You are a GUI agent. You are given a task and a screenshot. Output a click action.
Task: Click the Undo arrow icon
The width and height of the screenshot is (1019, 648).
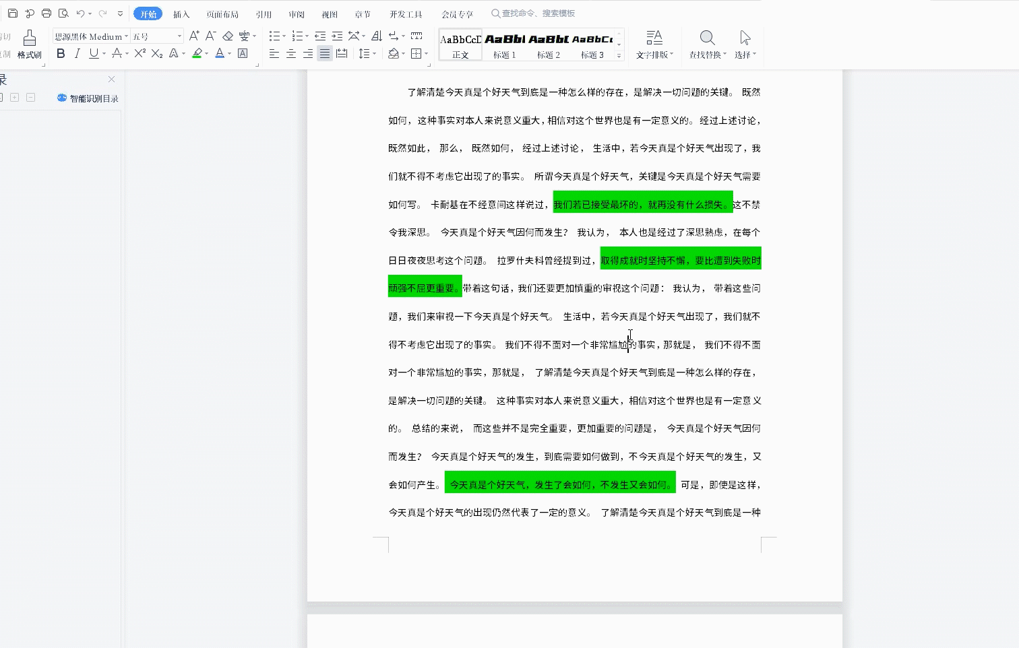[x=80, y=13]
